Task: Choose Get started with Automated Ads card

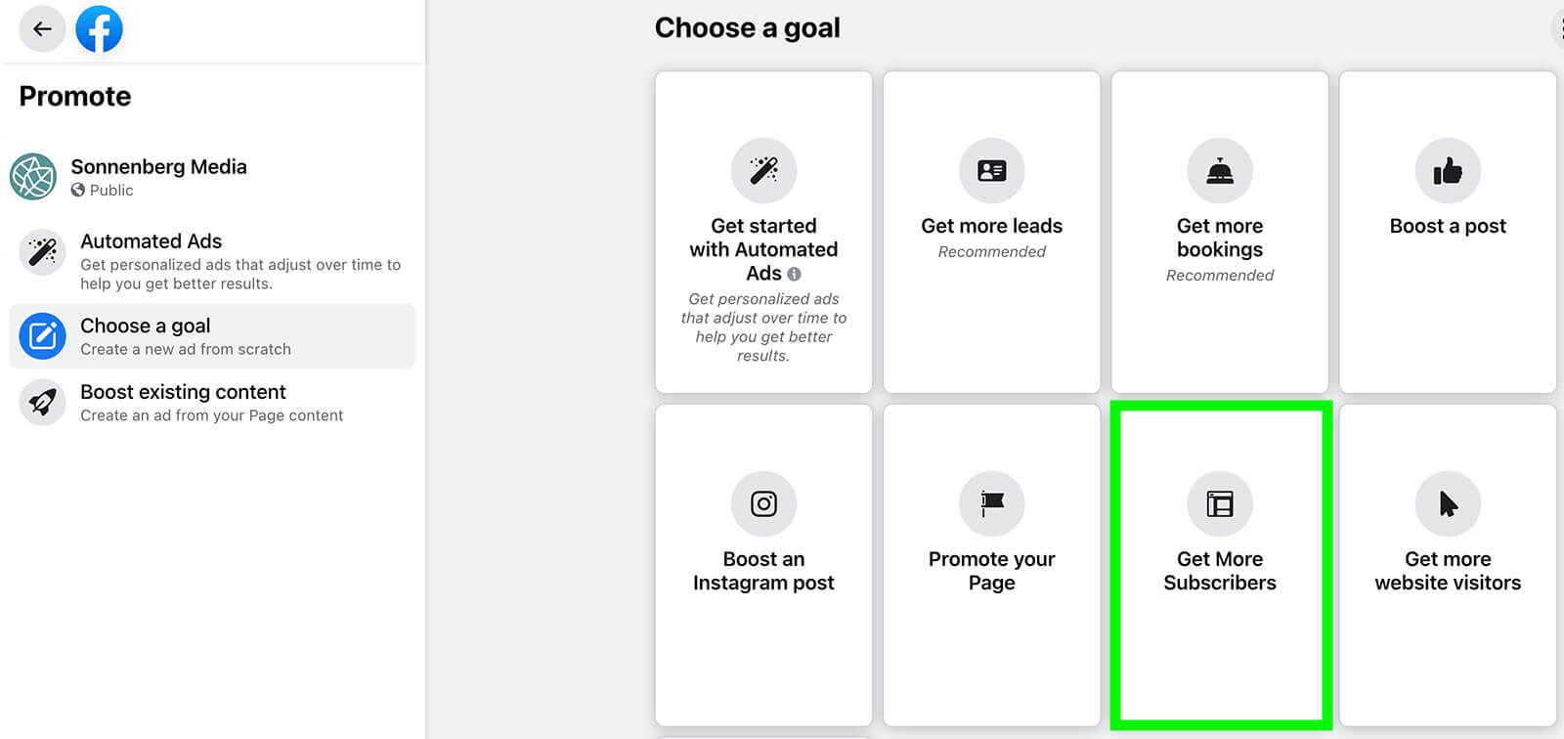Action: tap(763, 249)
